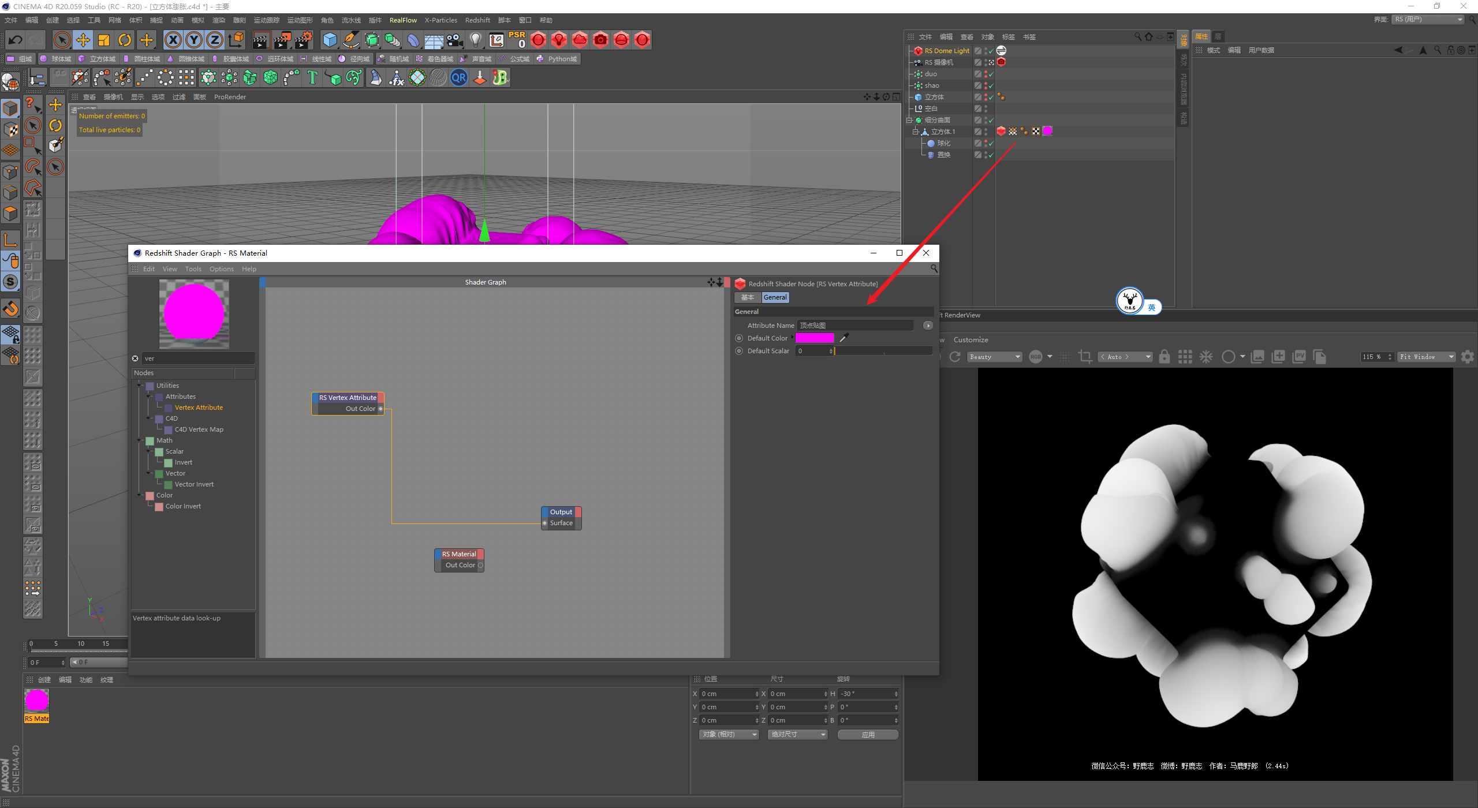This screenshot has width=1478, height=808.
Task: Open the 对象 (相对) coordinate dropdown
Action: (x=729, y=734)
